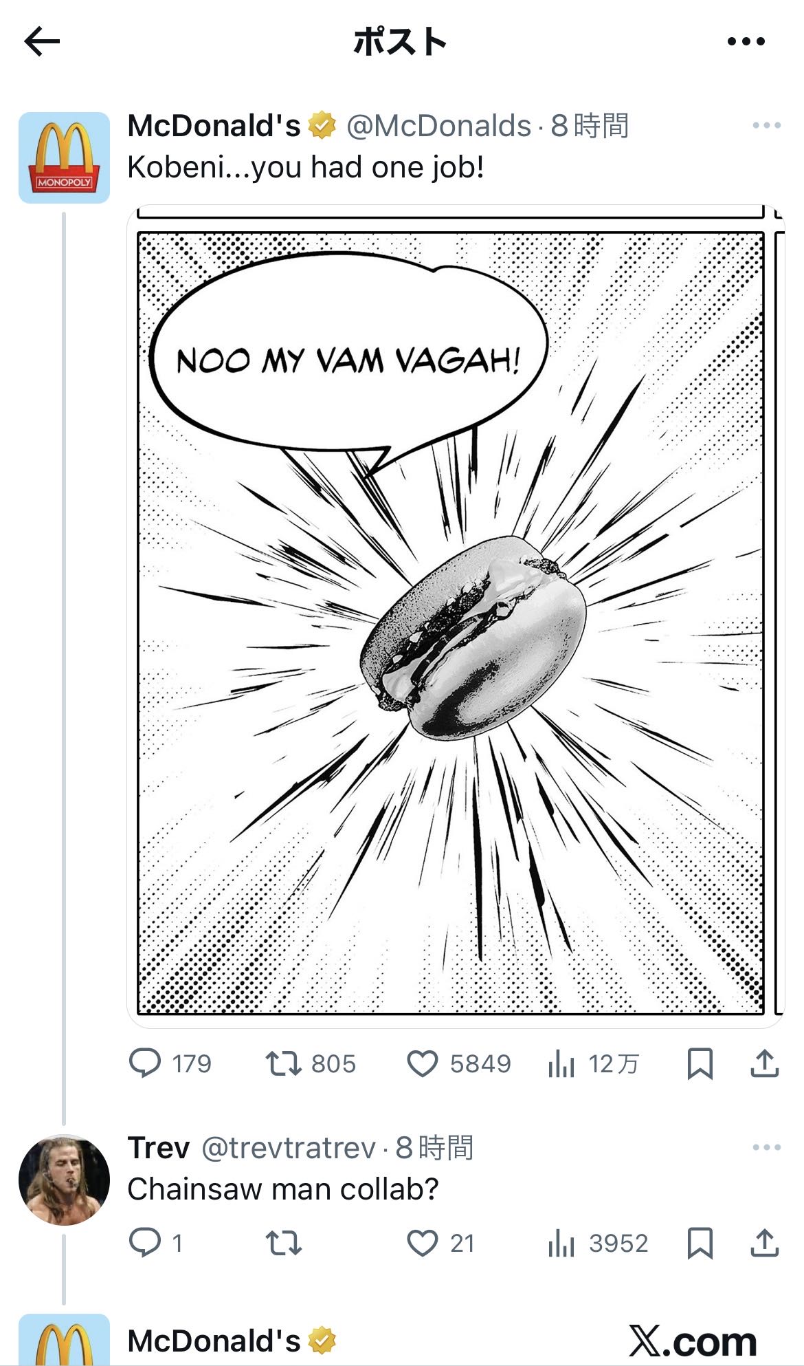Reply to Trev's Chainsaw man comment
The image size is (804, 1366).
(x=145, y=1243)
